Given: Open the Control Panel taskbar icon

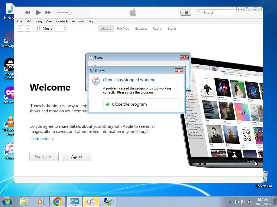Looking at the screenshot, I should [x=74, y=202].
